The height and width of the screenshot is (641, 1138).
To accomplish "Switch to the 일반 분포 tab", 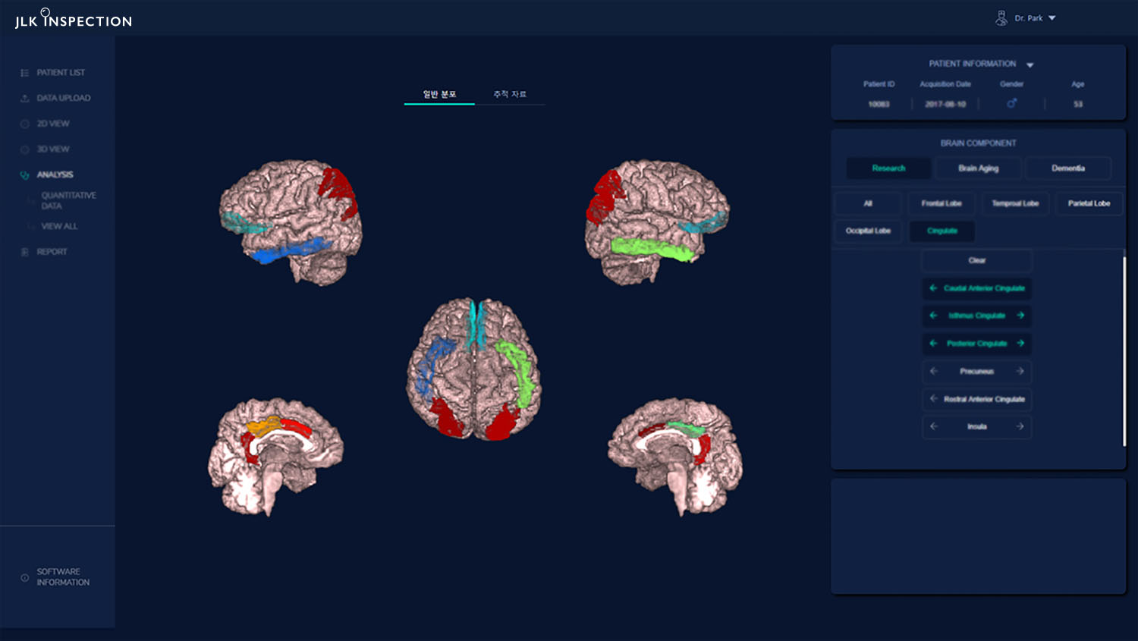I will (x=439, y=95).
